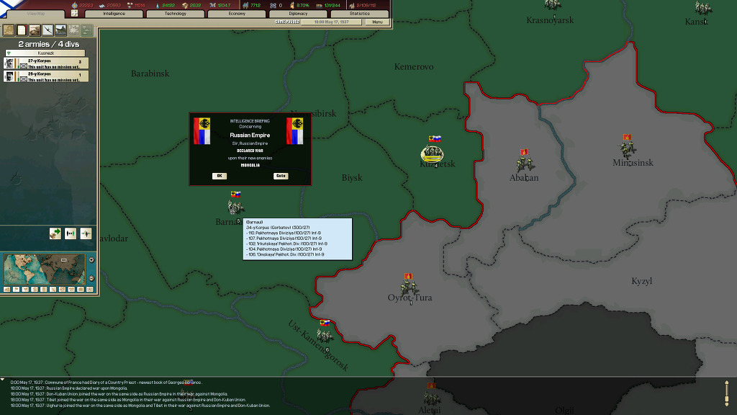Select the Barabinsk province on the map
The height and width of the screenshot is (415, 737).
click(150, 73)
